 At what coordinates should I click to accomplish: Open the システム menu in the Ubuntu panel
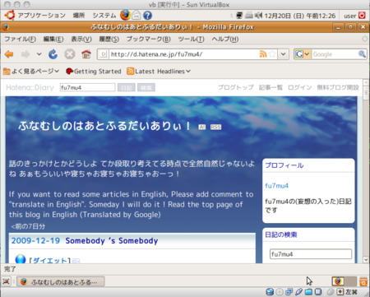tap(104, 16)
